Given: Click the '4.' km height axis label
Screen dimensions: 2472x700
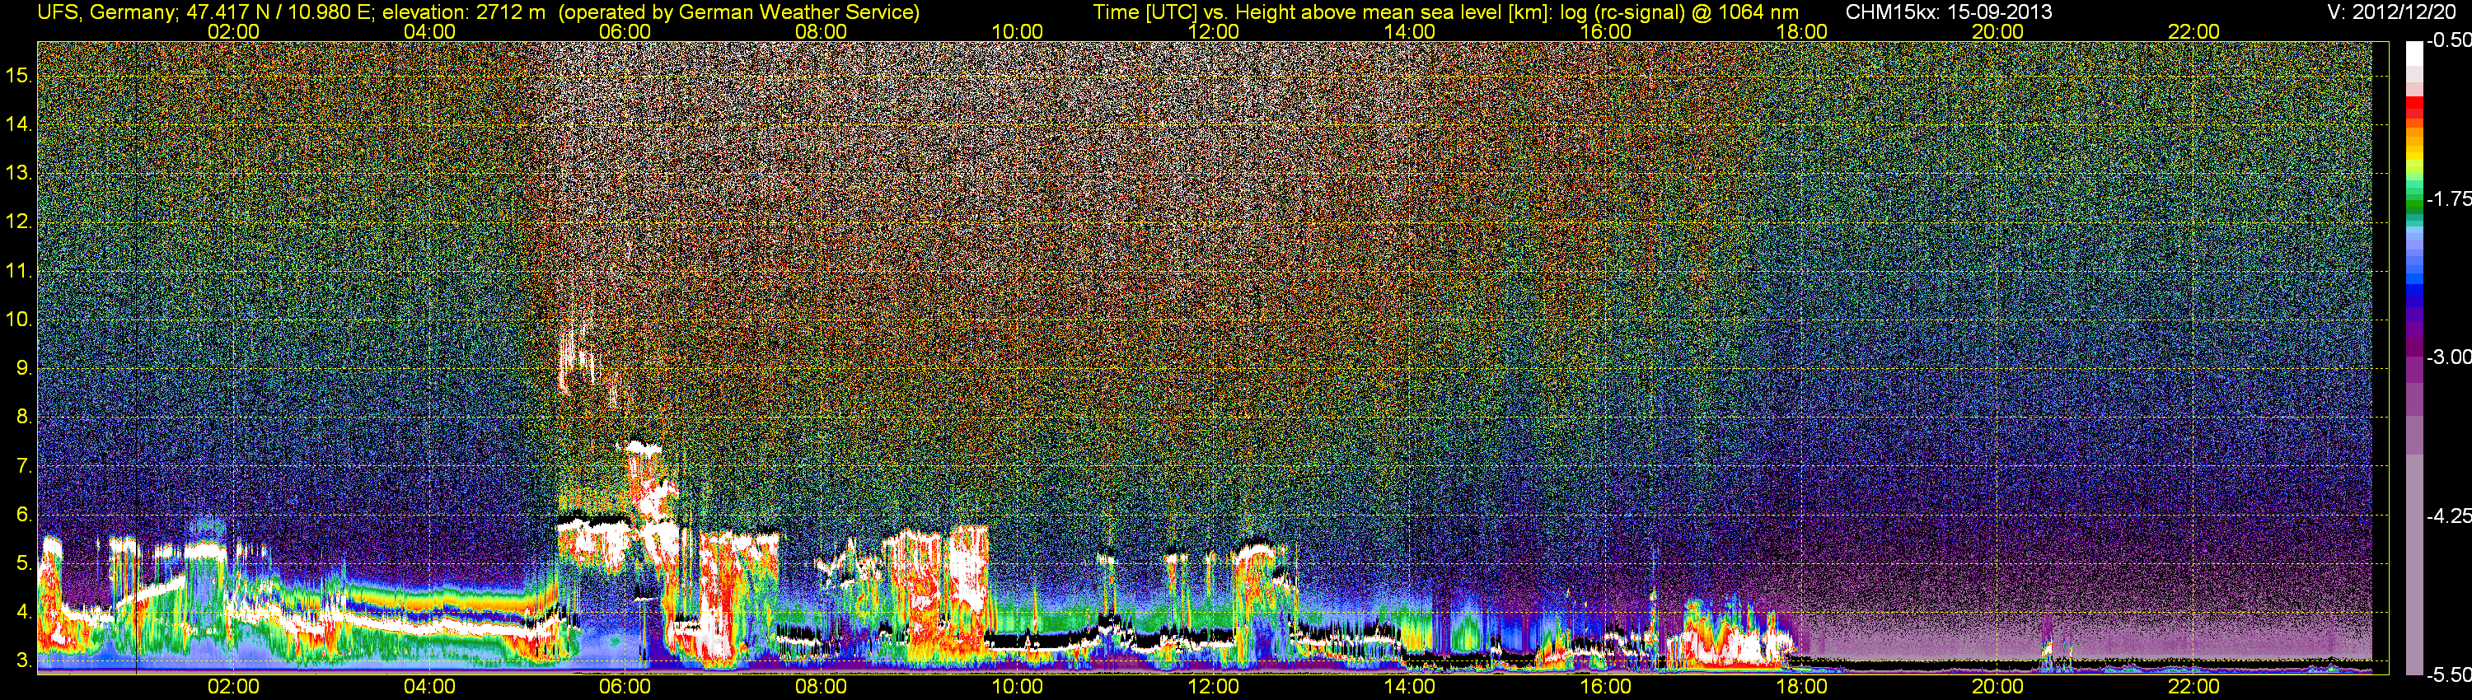Looking at the screenshot, I should click(x=23, y=612).
